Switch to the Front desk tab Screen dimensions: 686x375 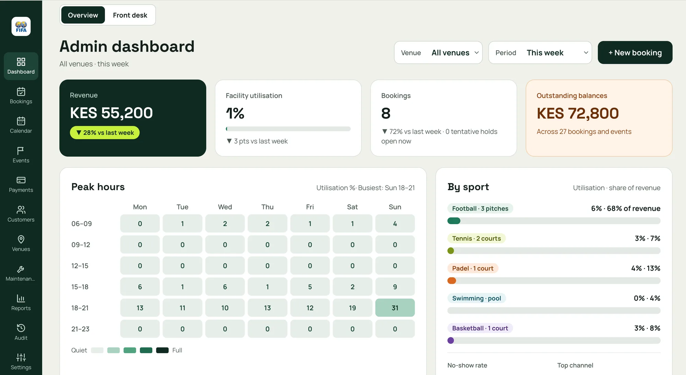pos(130,15)
